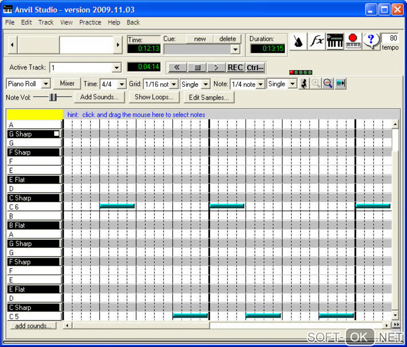
Task: Open the Practice menu
Action: coord(90,22)
